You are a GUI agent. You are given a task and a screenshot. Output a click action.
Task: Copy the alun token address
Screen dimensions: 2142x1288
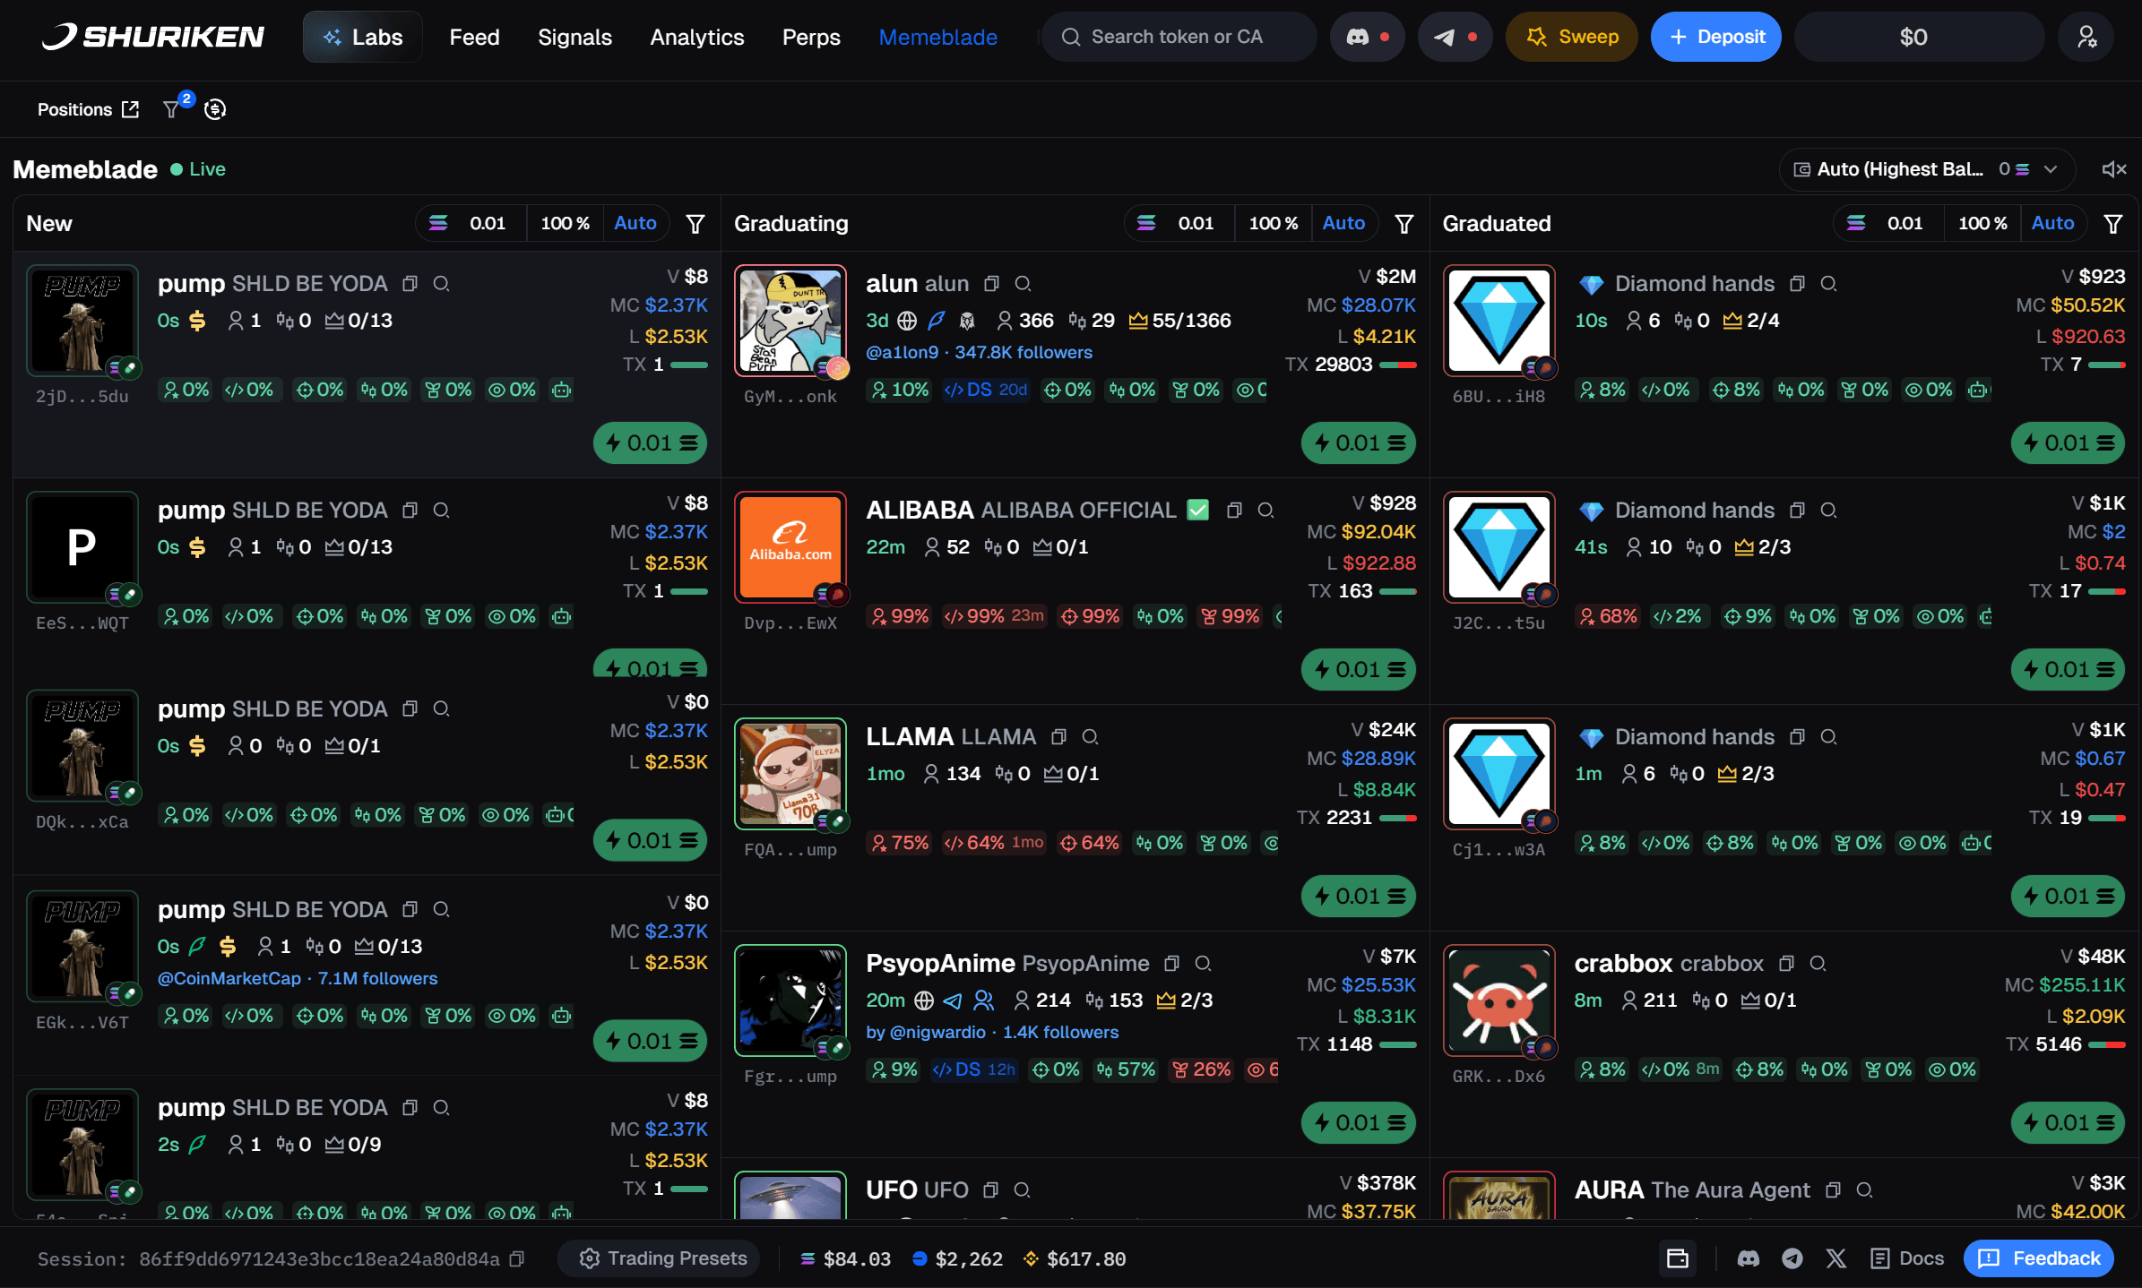(991, 284)
